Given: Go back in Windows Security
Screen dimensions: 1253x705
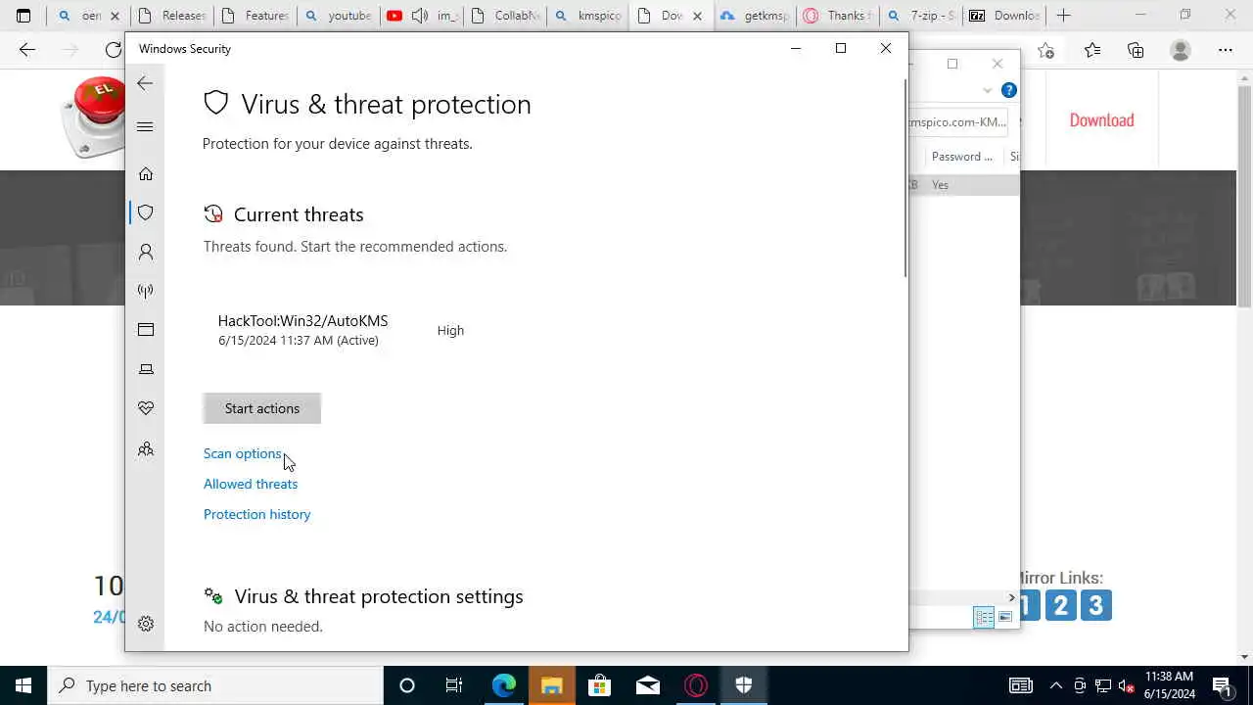Looking at the screenshot, I should [x=145, y=83].
